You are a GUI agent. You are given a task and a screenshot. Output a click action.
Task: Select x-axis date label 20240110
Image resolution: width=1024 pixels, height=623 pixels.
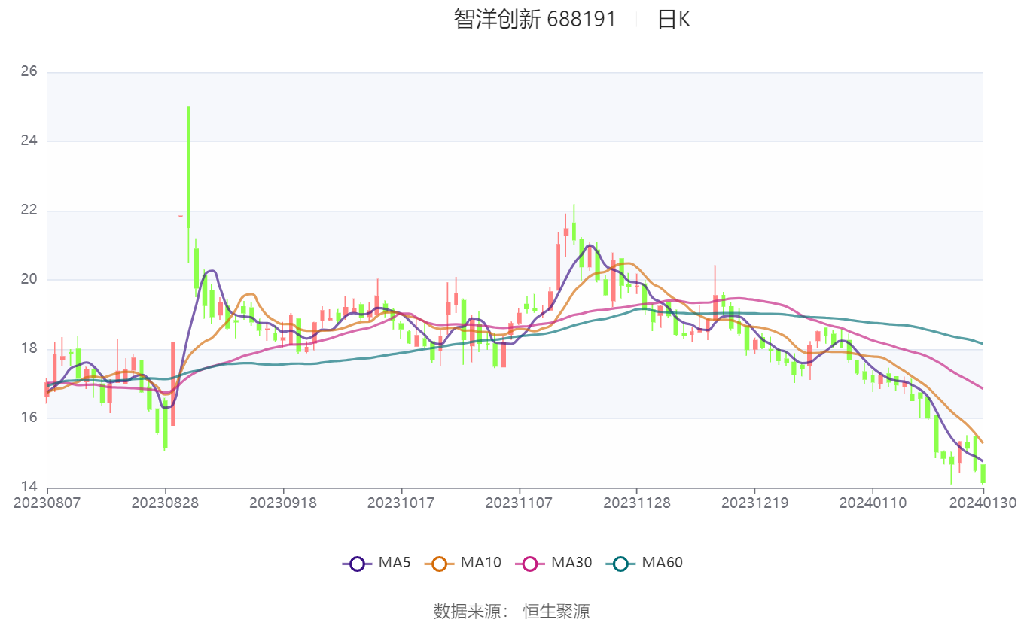pos(873,503)
